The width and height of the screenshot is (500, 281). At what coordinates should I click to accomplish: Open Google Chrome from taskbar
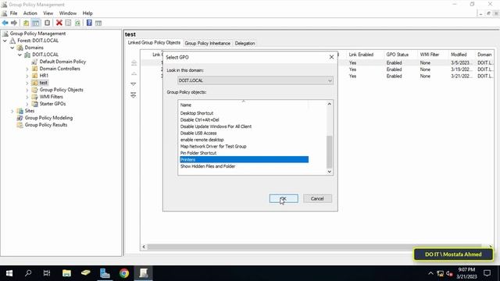pyautogui.click(x=124, y=273)
